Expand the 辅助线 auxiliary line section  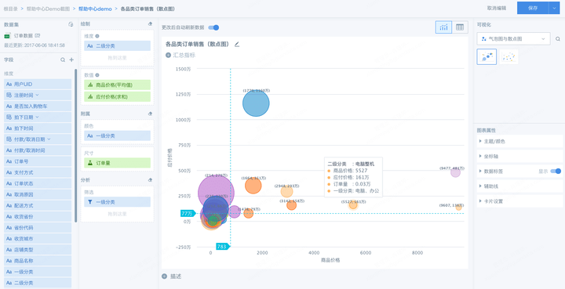pyautogui.click(x=519, y=186)
